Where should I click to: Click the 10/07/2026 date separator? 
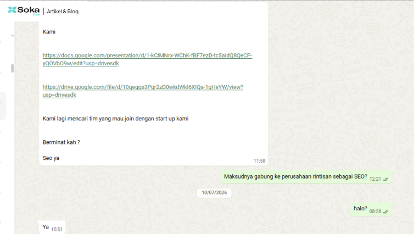pyautogui.click(x=214, y=193)
